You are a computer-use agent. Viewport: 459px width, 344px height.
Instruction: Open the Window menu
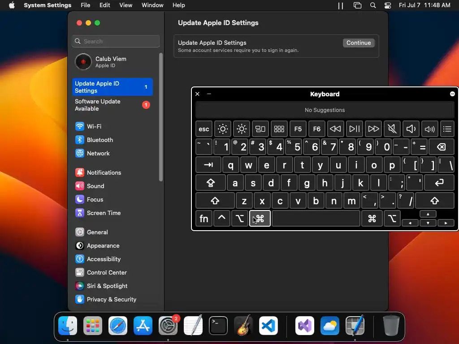(x=152, y=5)
